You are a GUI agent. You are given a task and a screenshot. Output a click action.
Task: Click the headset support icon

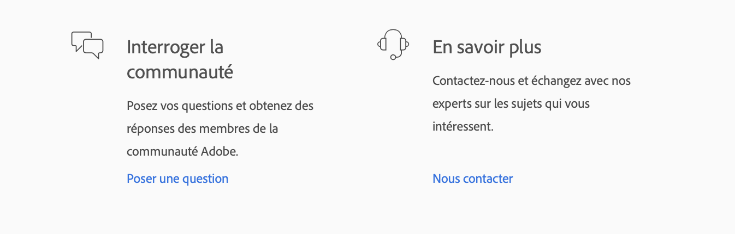(393, 44)
